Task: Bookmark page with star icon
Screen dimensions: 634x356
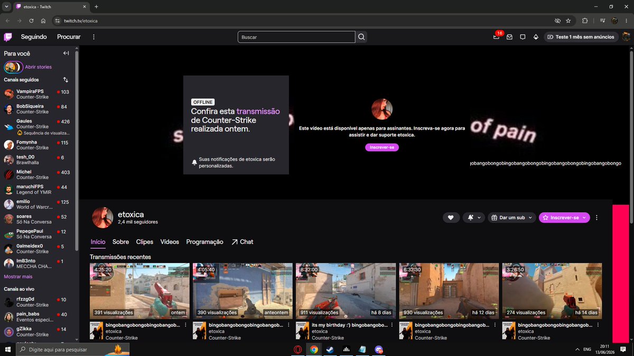Action: 568,21
